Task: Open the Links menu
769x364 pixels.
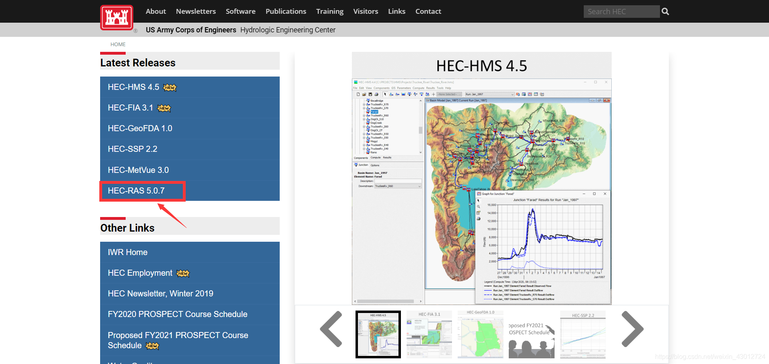Action: [396, 11]
